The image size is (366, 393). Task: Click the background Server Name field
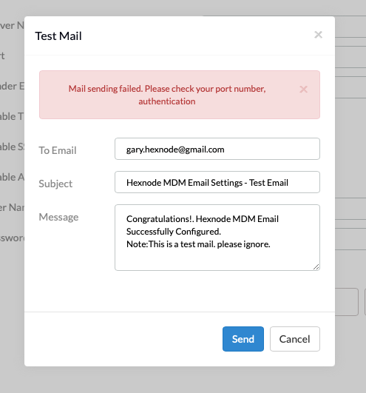pyautogui.click(x=350, y=27)
